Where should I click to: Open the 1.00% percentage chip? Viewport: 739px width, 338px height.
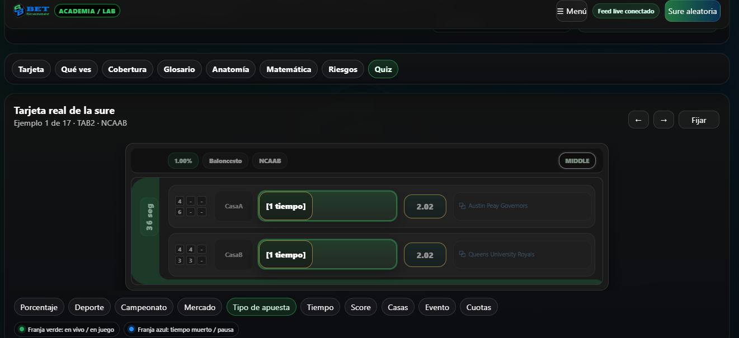click(183, 160)
